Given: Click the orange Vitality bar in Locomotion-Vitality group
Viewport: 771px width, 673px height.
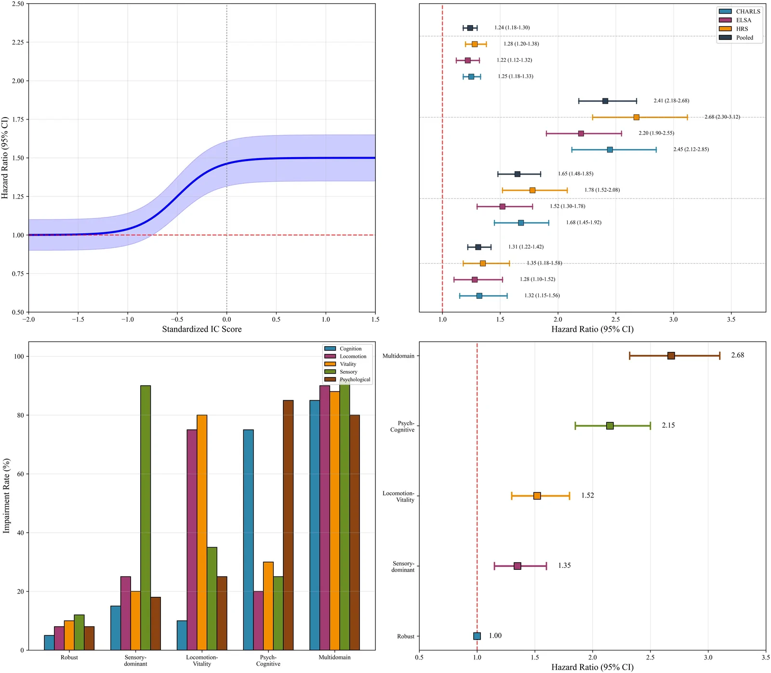Looking at the screenshot, I should [x=202, y=533].
